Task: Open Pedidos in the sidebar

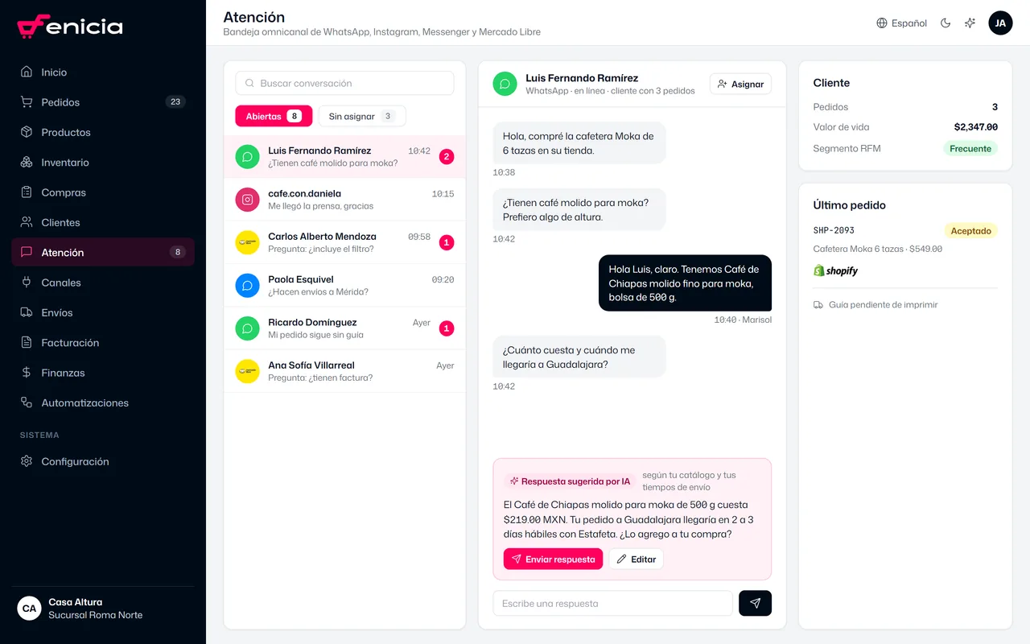Action: point(103,102)
